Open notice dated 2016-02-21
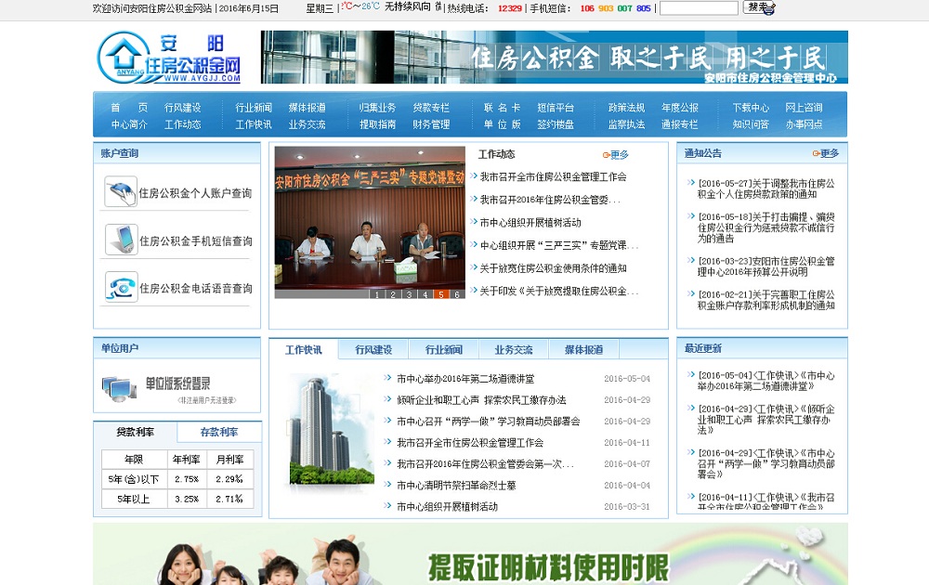 pos(765,300)
